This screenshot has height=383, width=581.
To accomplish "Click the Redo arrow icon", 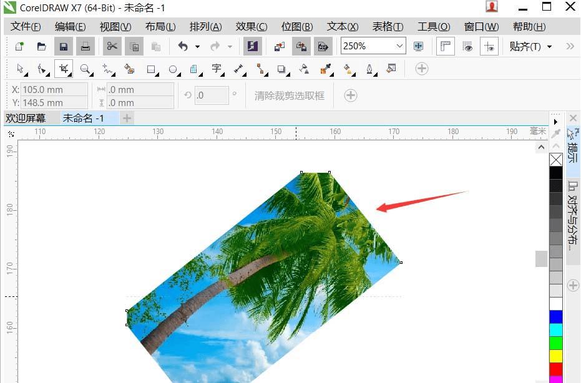I will tap(215, 46).
